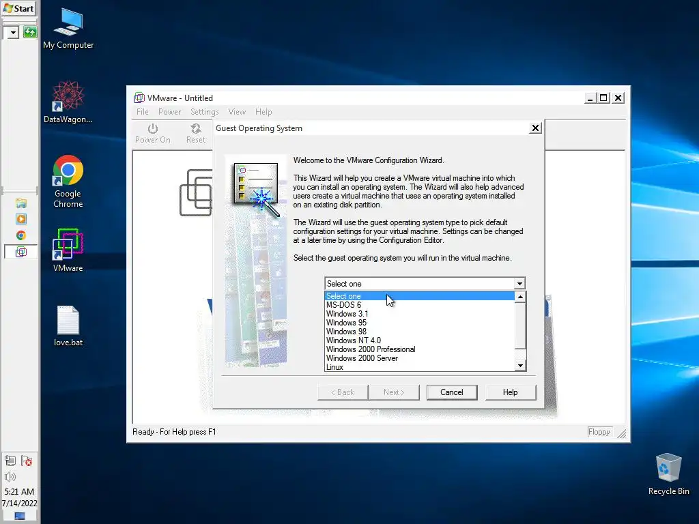Choose the highlighted 'Select one' list entry
Image resolution: width=699 pixels, height=524 pixels.
[420, 296]
